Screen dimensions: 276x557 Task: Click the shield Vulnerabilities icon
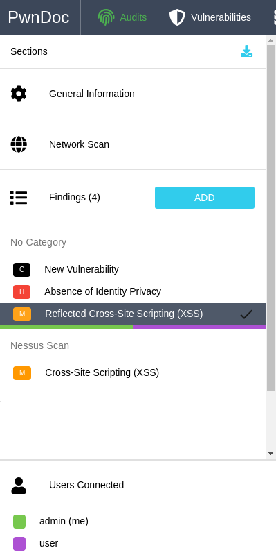(x=177, y=17)
